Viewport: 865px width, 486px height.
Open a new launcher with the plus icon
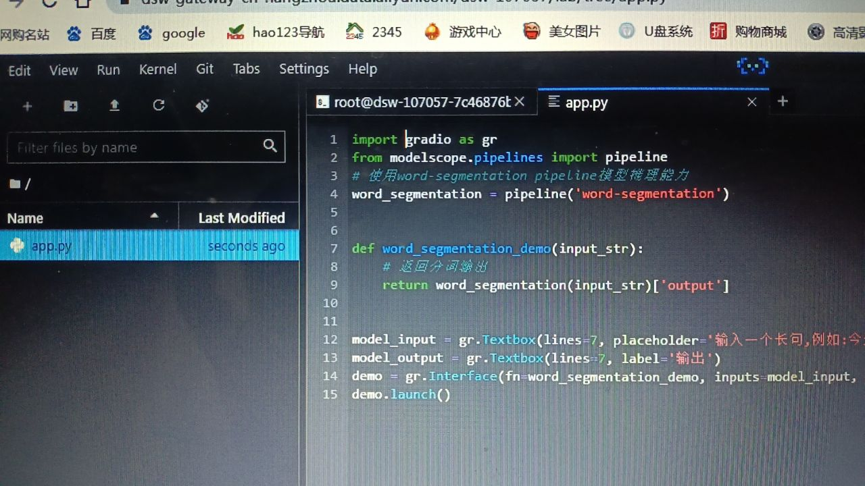coord(27,106)
